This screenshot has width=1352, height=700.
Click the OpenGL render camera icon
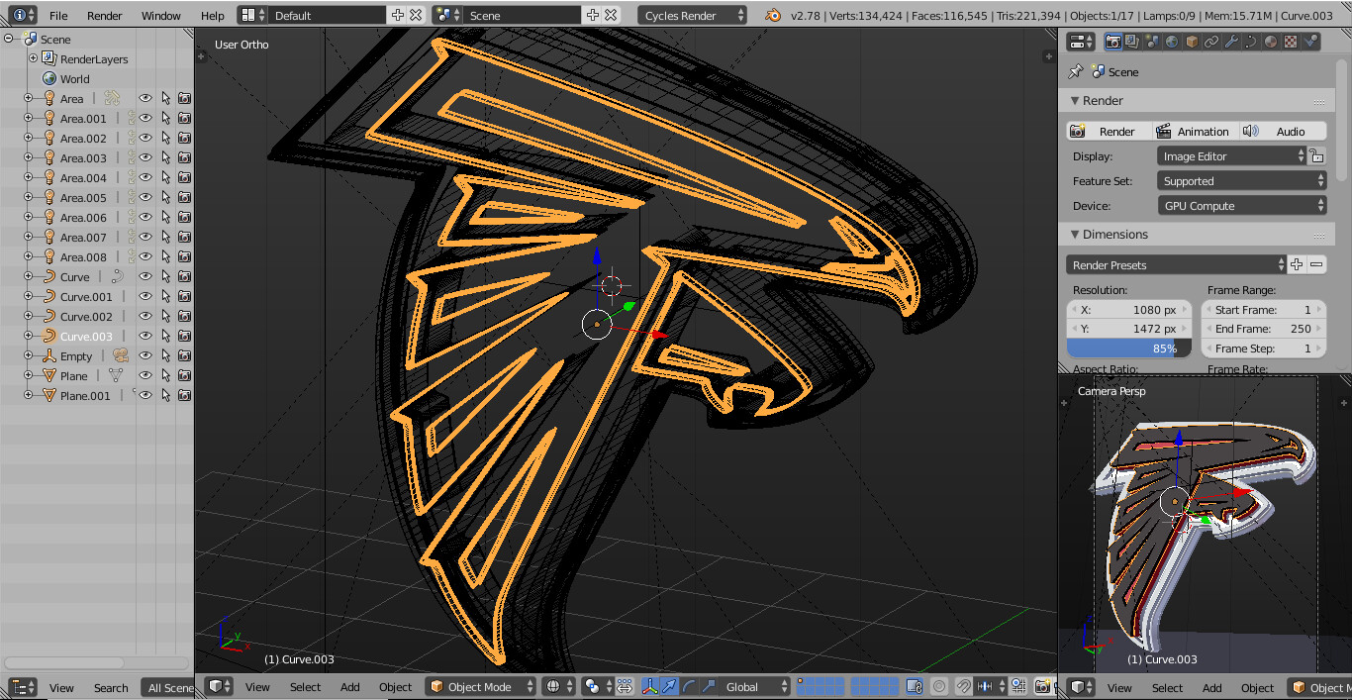click(x=1042, y=686)
